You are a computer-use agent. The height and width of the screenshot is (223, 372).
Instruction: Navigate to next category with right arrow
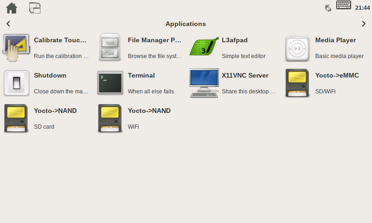tap(364, 24)
